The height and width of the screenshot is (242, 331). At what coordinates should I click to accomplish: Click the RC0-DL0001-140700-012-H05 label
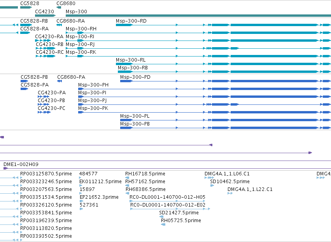point(167,197)
